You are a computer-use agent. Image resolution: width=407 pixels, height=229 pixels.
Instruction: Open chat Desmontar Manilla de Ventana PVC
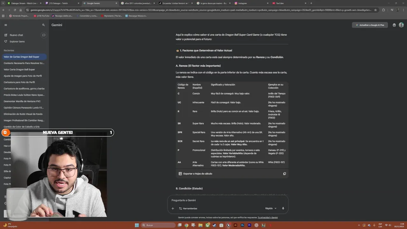point(24,101)
